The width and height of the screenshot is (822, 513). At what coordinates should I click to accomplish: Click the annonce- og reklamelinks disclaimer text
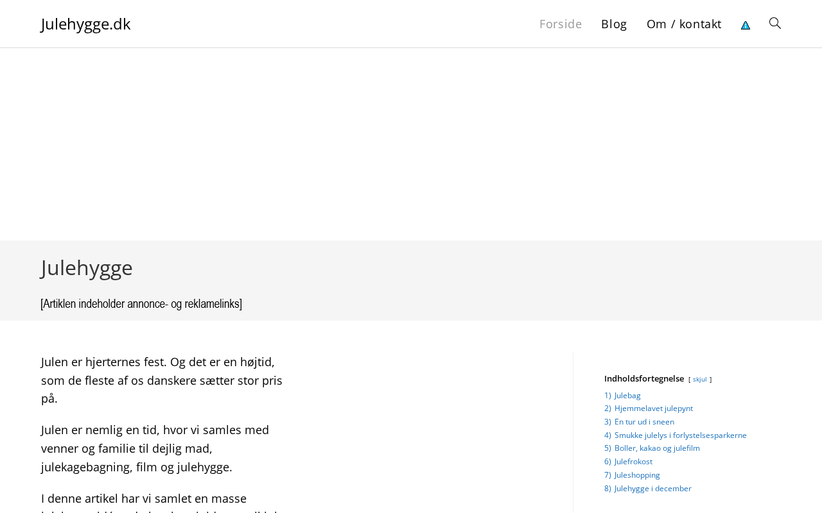141,303
